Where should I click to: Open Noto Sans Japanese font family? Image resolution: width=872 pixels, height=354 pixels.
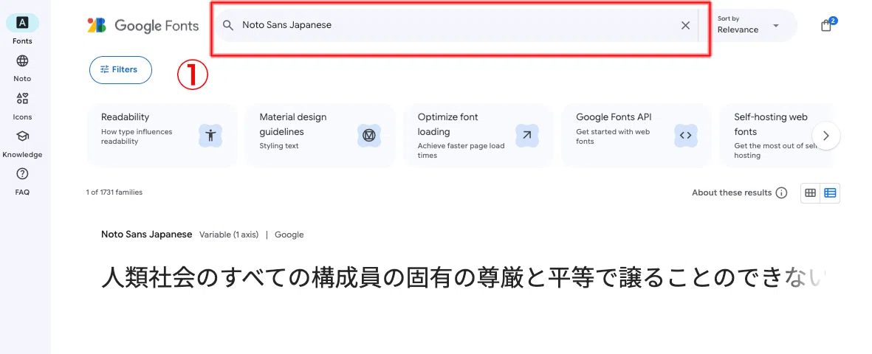click(147, 235)
